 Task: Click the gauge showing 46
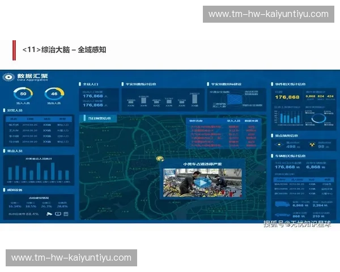click(x=54, y=93)
